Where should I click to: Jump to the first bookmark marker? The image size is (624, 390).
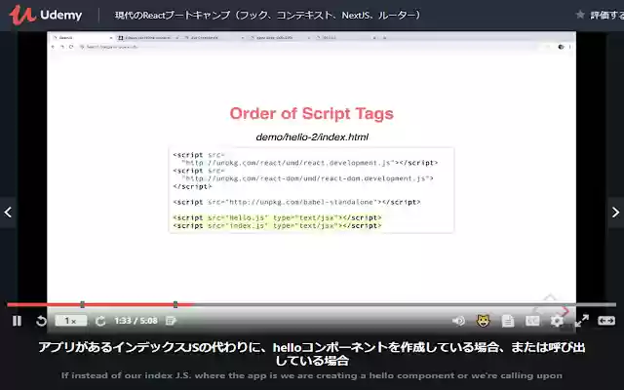82,305
